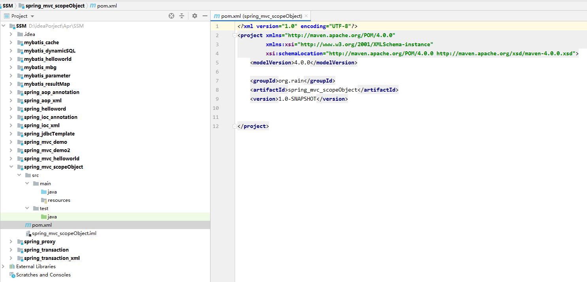This screenshot has width=587, height=282.
Task: Select the resources folder
Action: tap(59, 200)
